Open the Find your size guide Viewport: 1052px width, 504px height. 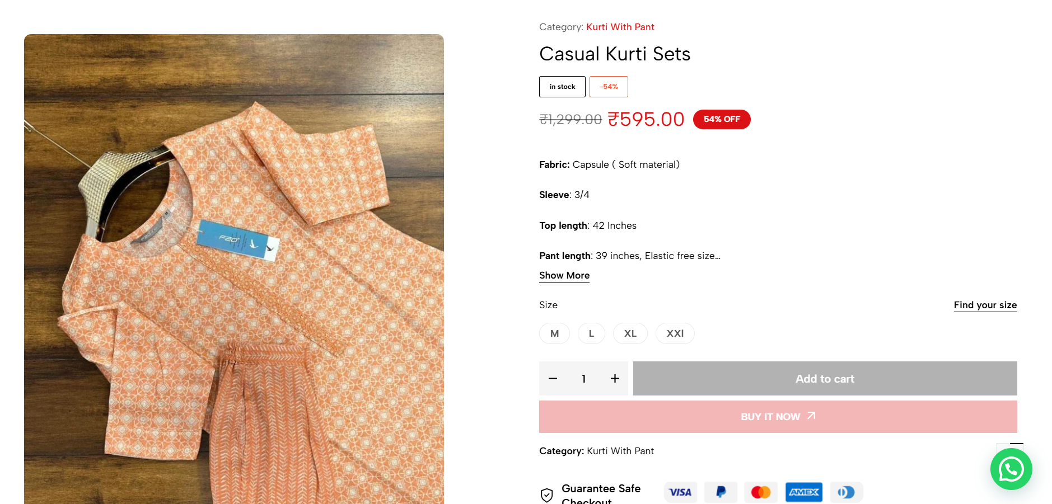coord(985,305)
